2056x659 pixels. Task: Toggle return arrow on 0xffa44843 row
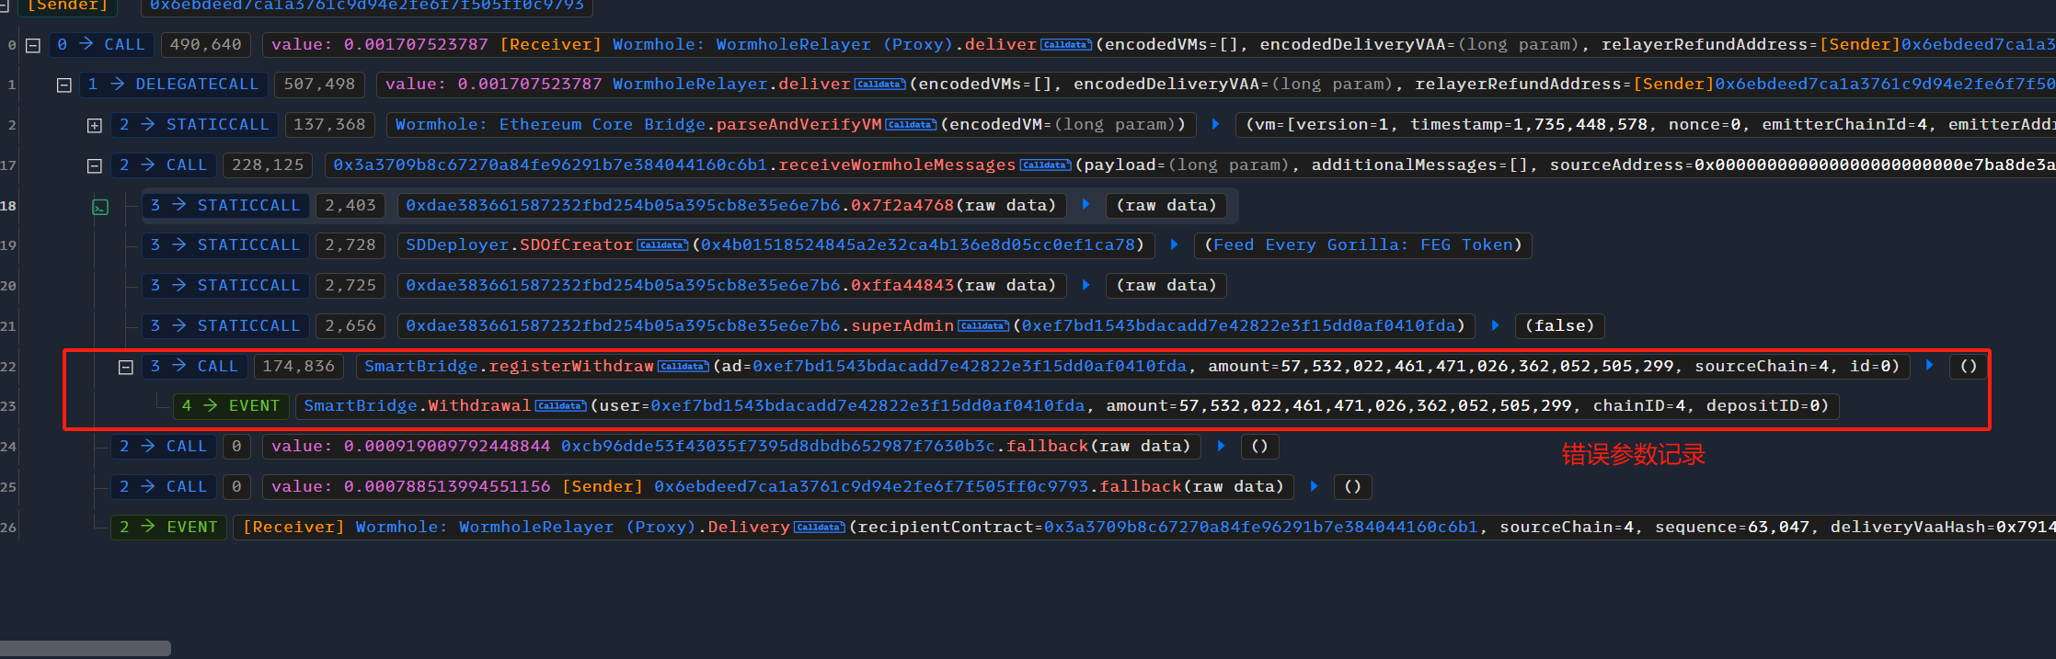[1086, 285]
